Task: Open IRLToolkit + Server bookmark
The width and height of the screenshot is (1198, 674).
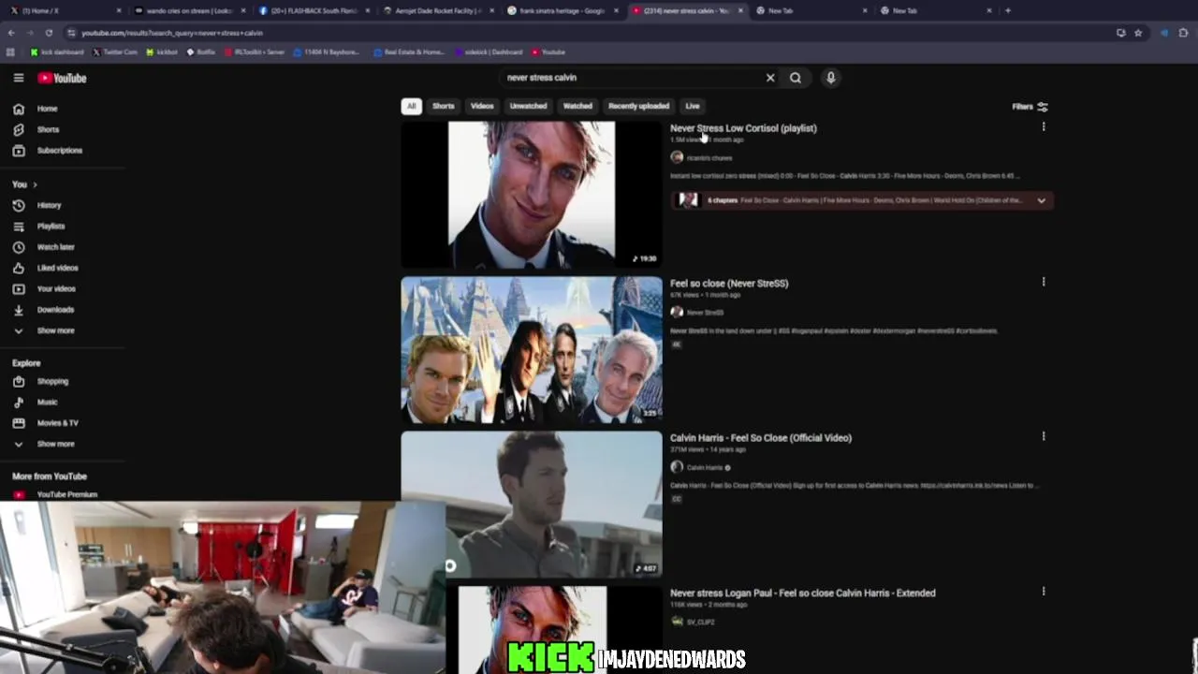Action: point(254,52)
